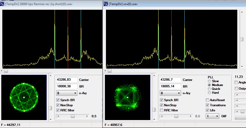Click scrollbar thumb beside Ramirez constellation

(51, 108)
